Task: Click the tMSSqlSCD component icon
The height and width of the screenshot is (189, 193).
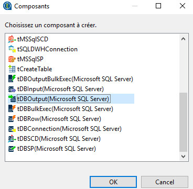Action: (x=12, y=39)
